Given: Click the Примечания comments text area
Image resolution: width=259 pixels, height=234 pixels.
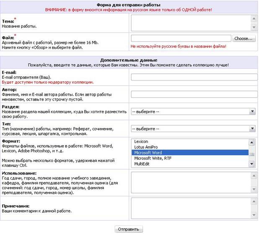Looking at the screenshot, I should pos(194,208).
